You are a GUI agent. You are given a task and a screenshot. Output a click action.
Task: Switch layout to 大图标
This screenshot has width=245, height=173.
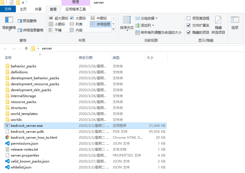point(78,18)
